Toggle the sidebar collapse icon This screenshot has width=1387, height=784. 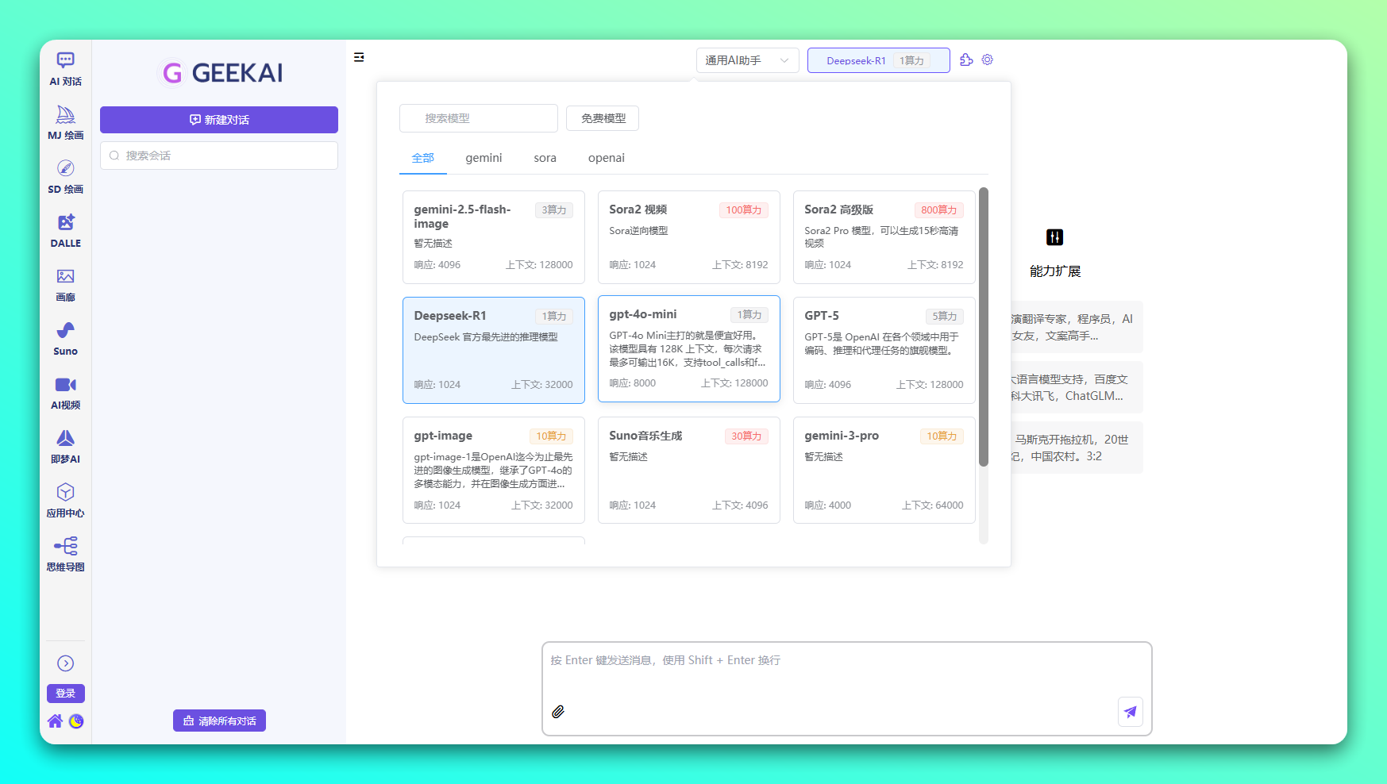click(359, 57)
